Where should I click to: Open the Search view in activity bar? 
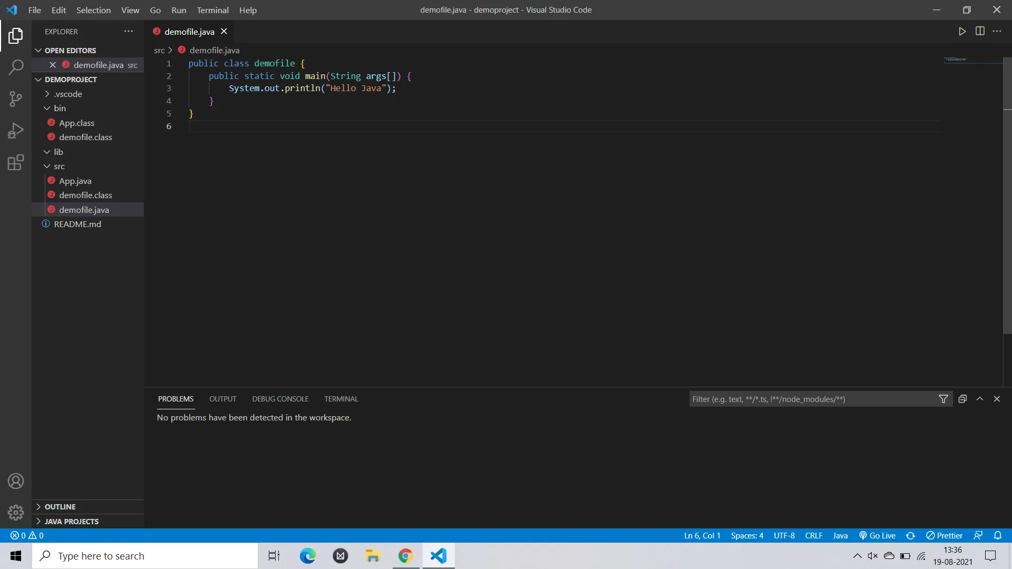pos(16,67)
